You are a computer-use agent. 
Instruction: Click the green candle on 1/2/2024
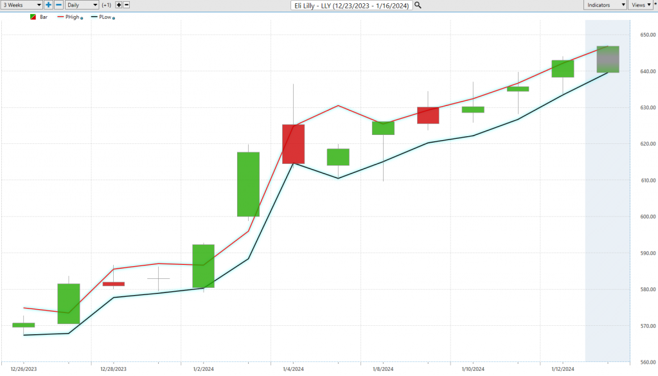click(204, 266)
